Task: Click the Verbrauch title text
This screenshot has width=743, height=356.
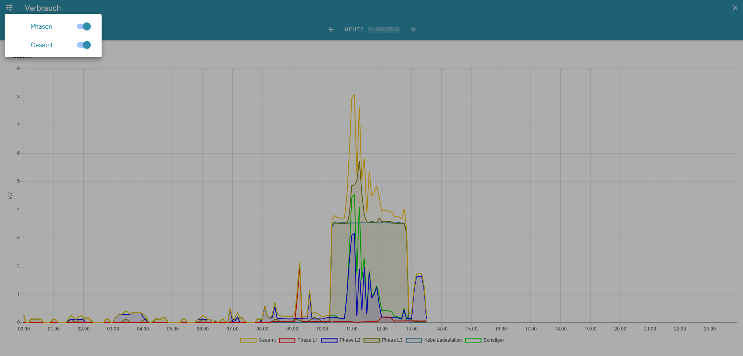Action: click(x=43, y=8)
